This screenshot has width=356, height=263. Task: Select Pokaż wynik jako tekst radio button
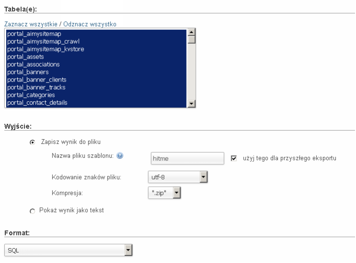pyautogui.click(x=32, y=211)
